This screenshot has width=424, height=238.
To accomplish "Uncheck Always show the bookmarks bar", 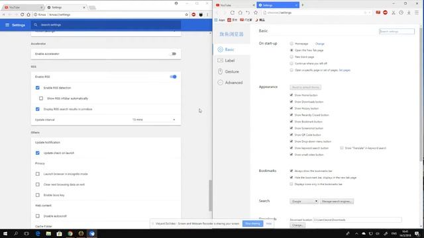I will click(291, 171).
